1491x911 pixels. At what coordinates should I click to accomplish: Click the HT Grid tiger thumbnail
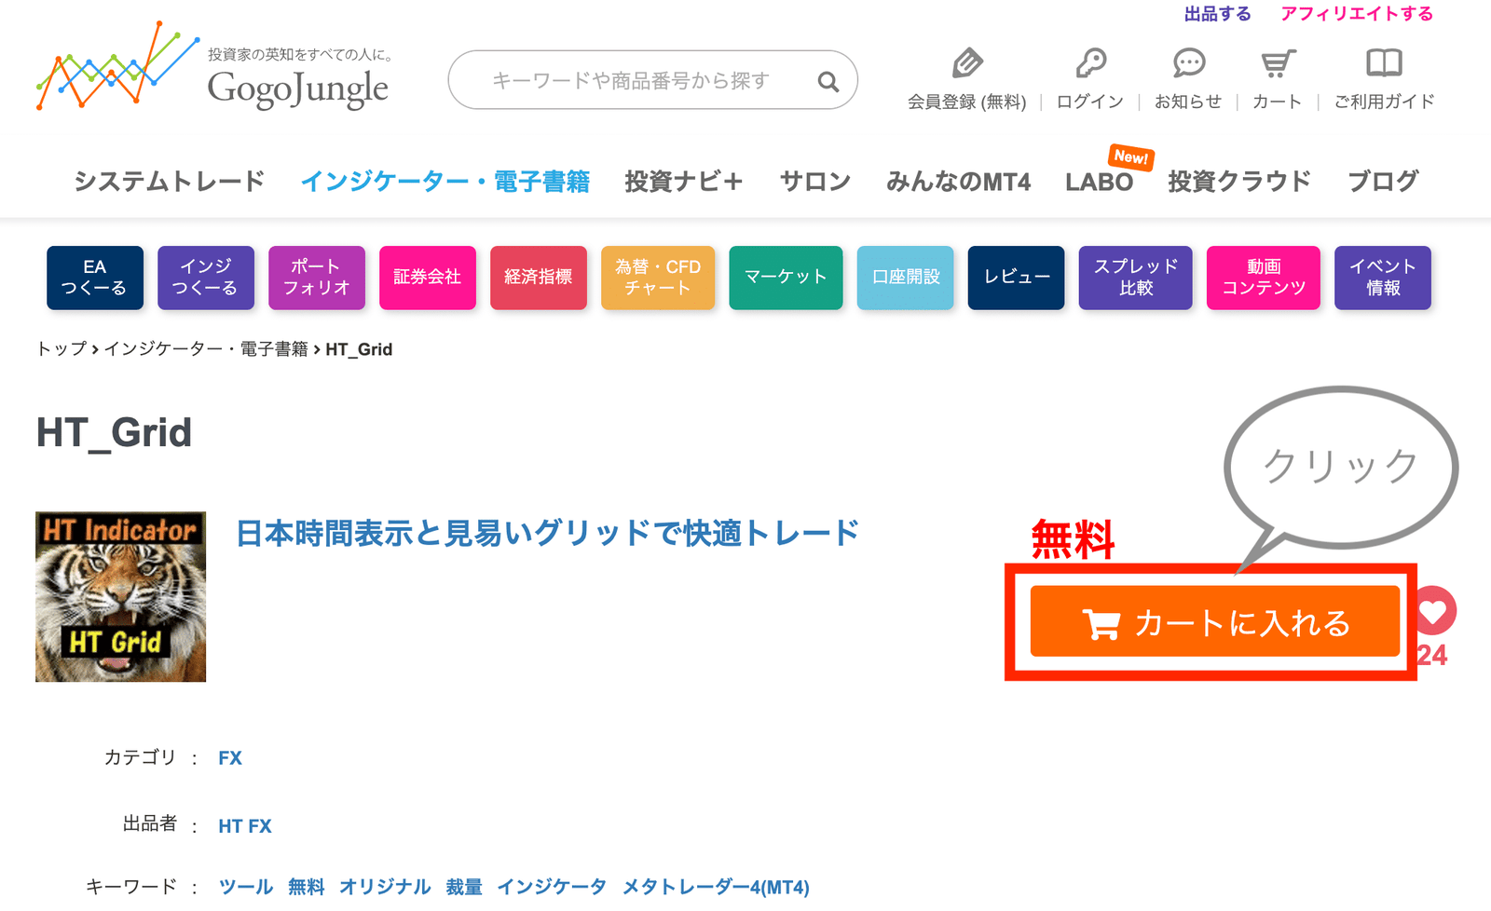pos(120,596)
